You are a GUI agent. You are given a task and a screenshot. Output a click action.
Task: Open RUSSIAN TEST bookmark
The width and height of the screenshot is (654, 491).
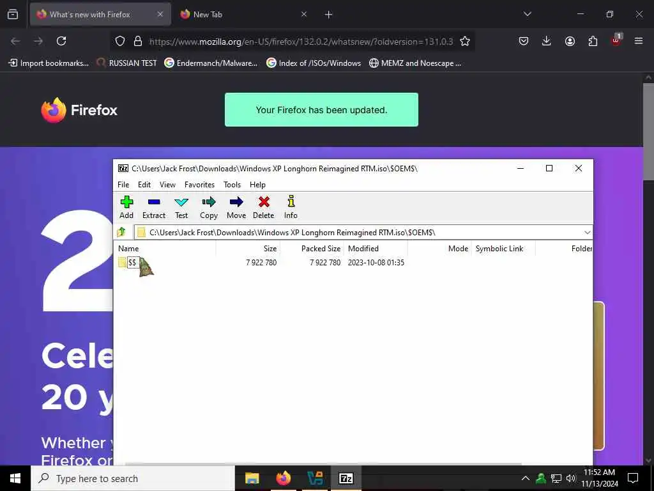(127, 63)
